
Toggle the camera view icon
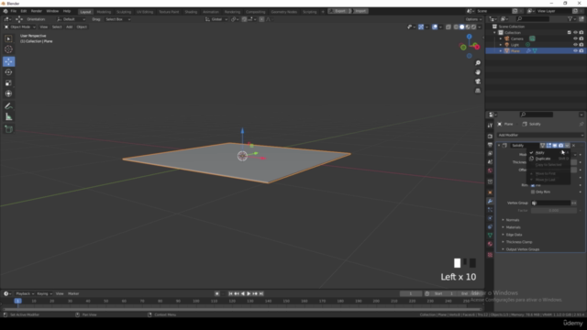478,82
